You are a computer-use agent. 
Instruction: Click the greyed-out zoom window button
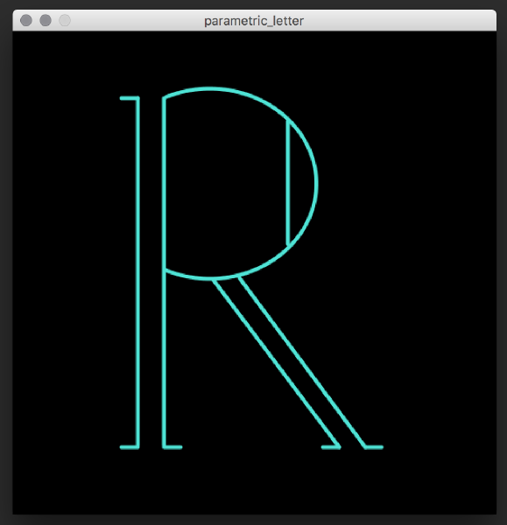tap(65, 20)
